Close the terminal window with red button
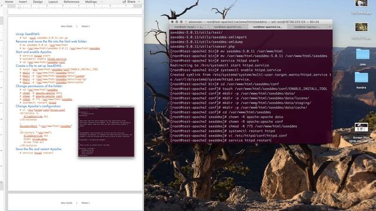The height and width of the screenshot is (211, 376). [x=172, y=22]
